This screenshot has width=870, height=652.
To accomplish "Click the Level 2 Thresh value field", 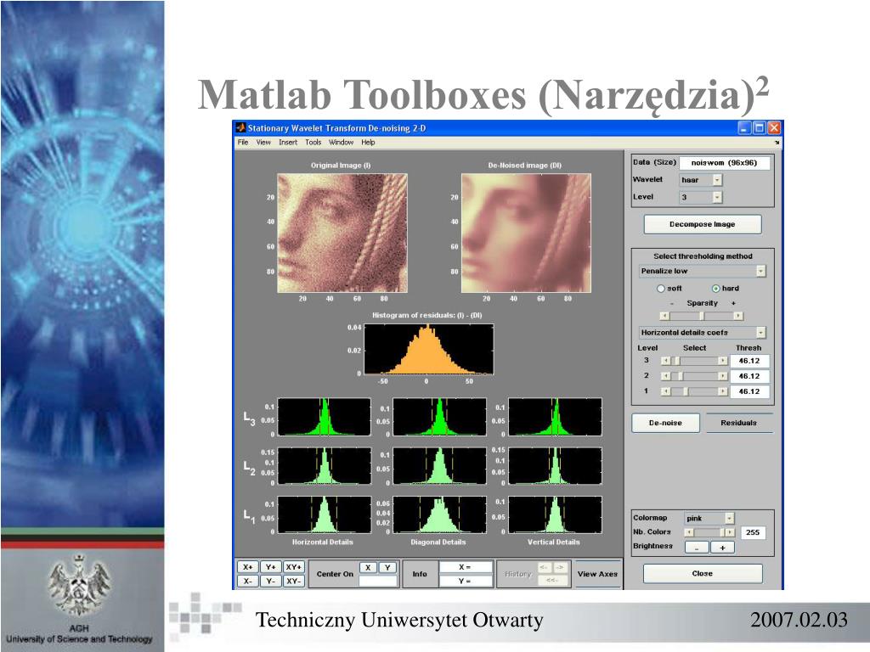I will [x=749, y=376].
